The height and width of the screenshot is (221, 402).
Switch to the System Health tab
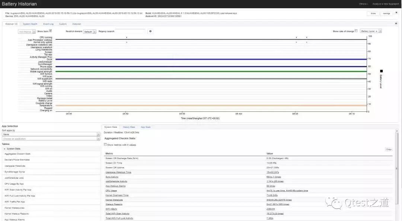(x=30, y=24)
